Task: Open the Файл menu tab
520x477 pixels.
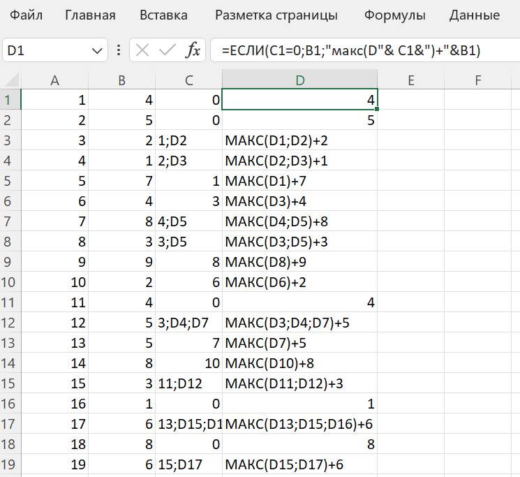Action: [x=25, y=15]
